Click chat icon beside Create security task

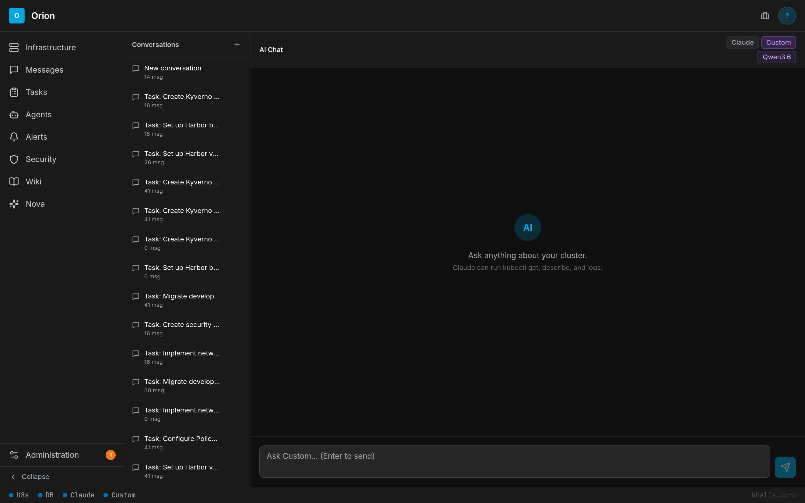click(136, 325)
